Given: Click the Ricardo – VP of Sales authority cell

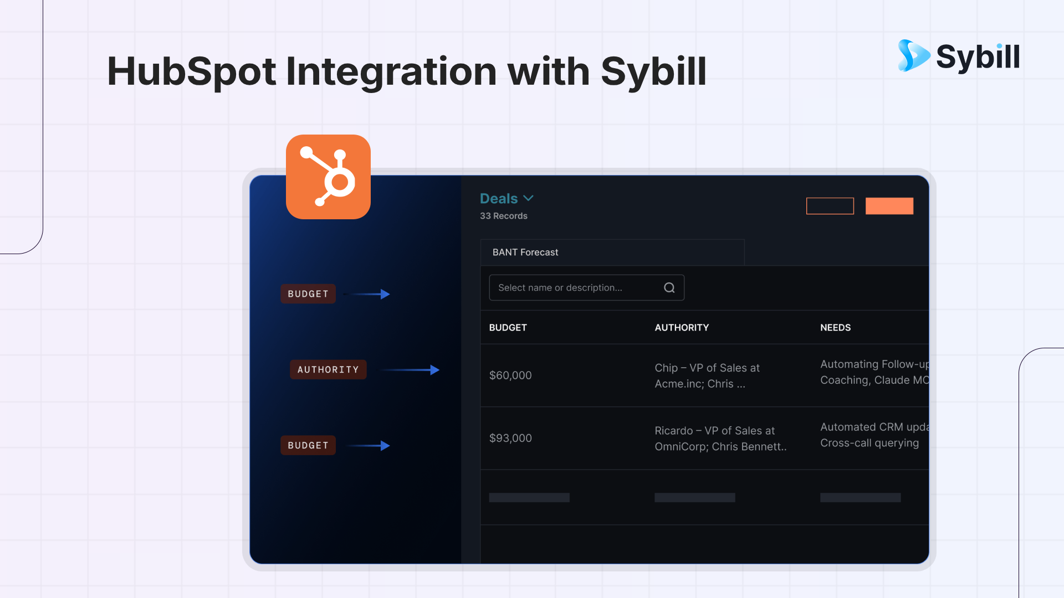Looking at the screenshot, I should 720,439.
